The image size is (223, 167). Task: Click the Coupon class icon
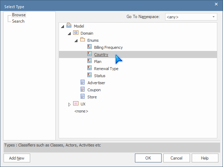click(x=83, y=89)
